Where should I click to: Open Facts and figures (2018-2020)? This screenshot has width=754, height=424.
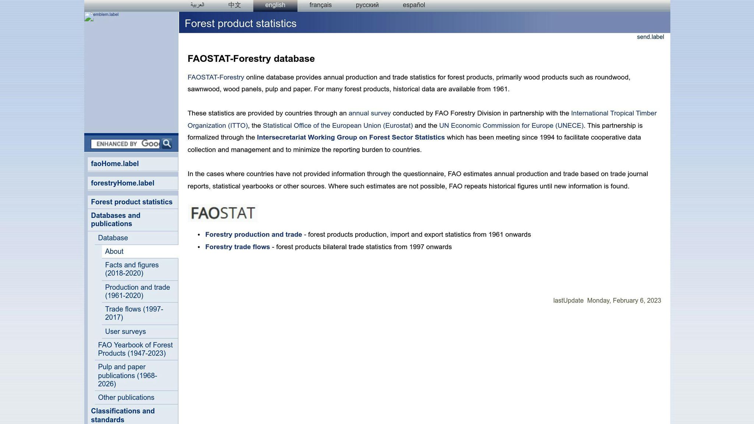(140, 269)
